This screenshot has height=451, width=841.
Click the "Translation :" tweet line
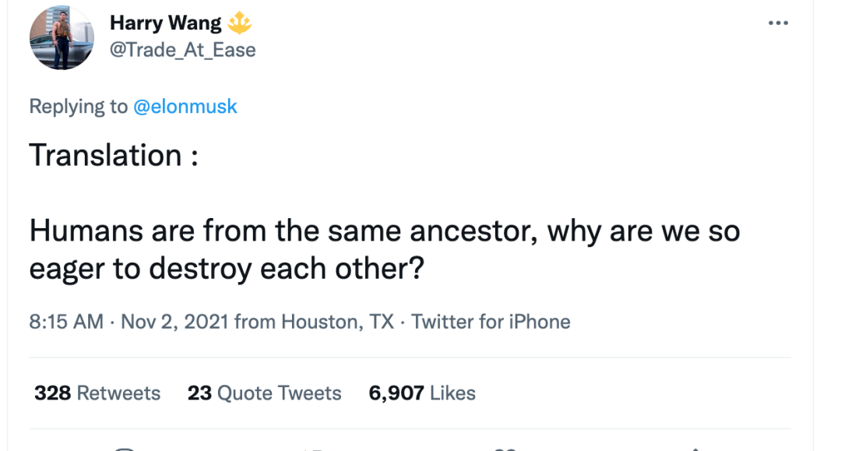point(114,155)
